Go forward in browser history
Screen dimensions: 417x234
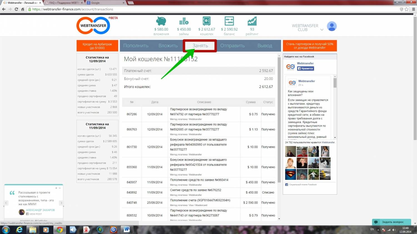[10, 9]
